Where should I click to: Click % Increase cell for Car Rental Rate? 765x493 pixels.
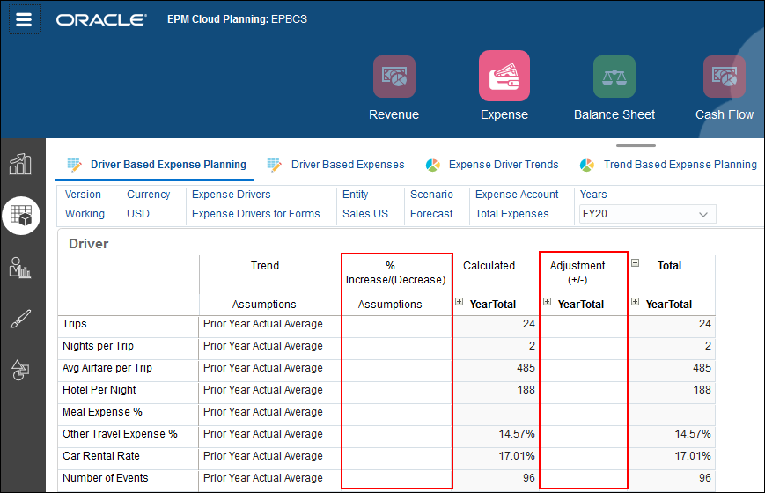[397, 458]
